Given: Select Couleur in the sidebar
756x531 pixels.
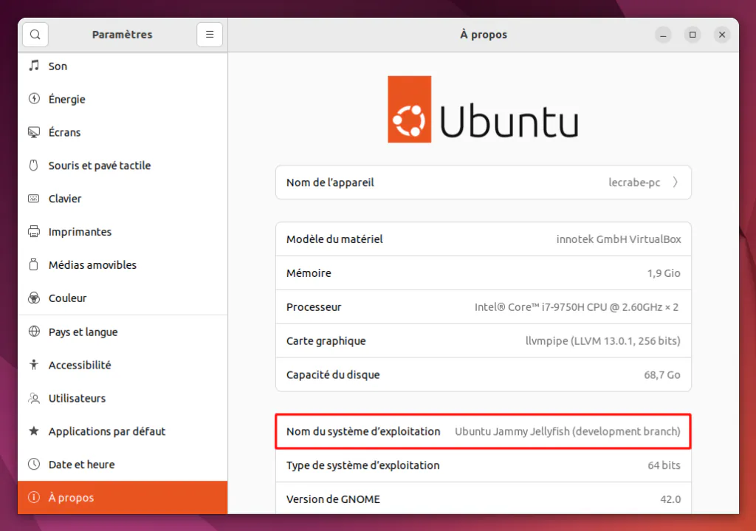Looking at the screenshot, I should (123, 298).
